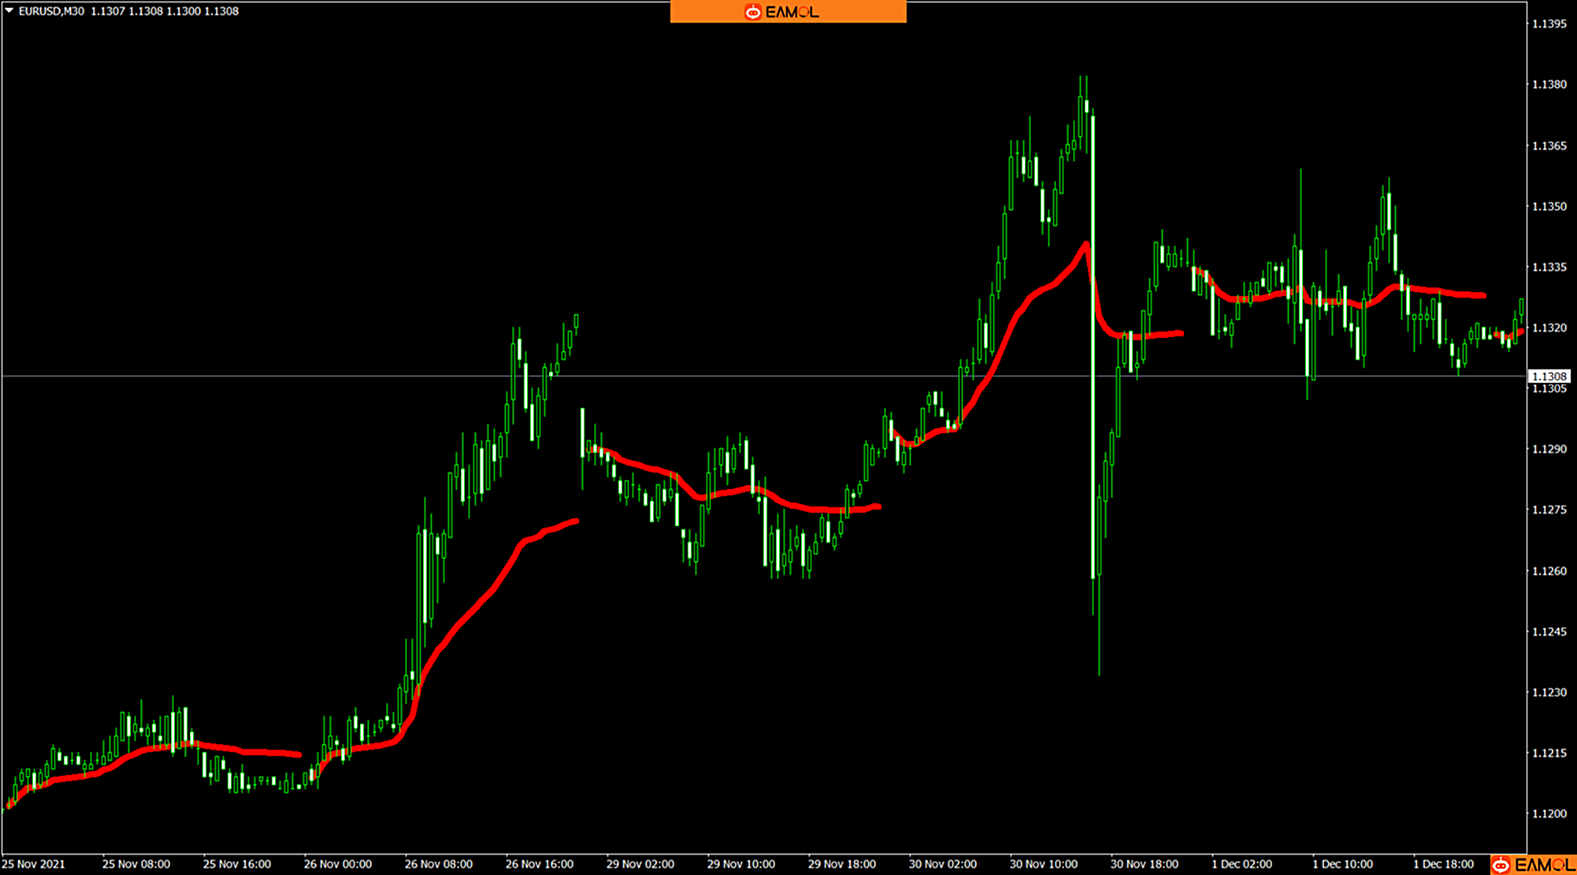Click the 26 Nov 16:00 time label
This screenshot has width=1577, height=875.
coord(540,864)
